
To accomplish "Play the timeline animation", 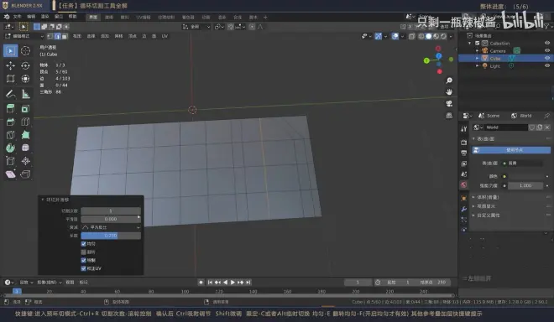I will (x=233, y=282).
